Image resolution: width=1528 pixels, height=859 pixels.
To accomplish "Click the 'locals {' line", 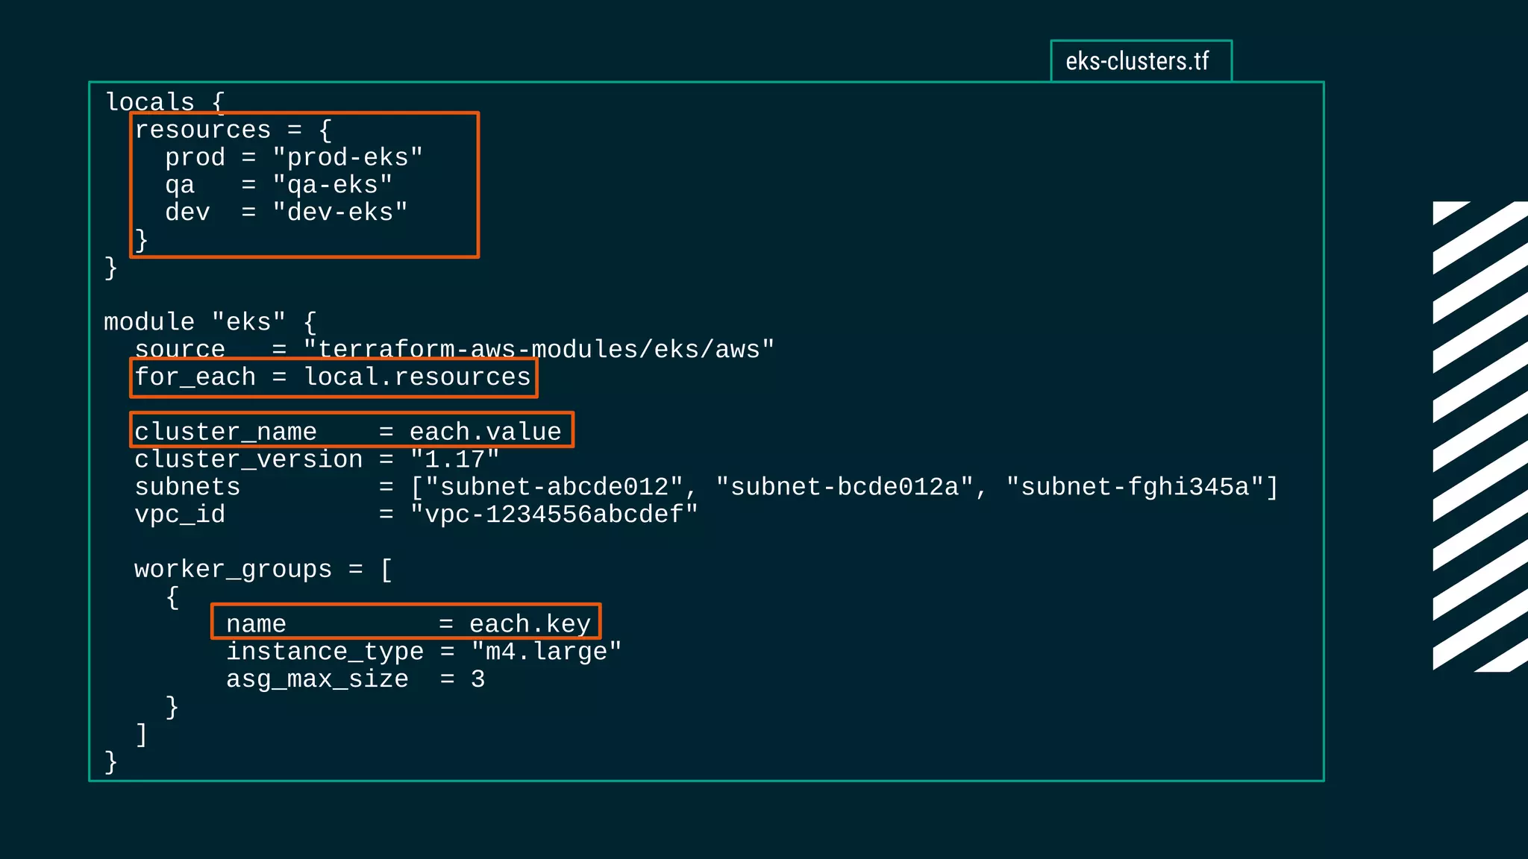I will pos(165,102).
